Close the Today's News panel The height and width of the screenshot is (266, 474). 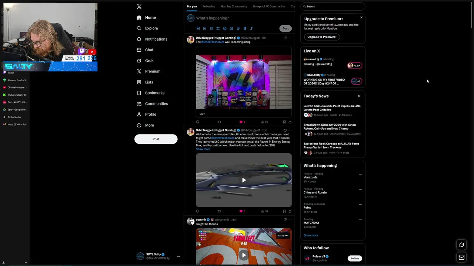(x=359, y=96)
